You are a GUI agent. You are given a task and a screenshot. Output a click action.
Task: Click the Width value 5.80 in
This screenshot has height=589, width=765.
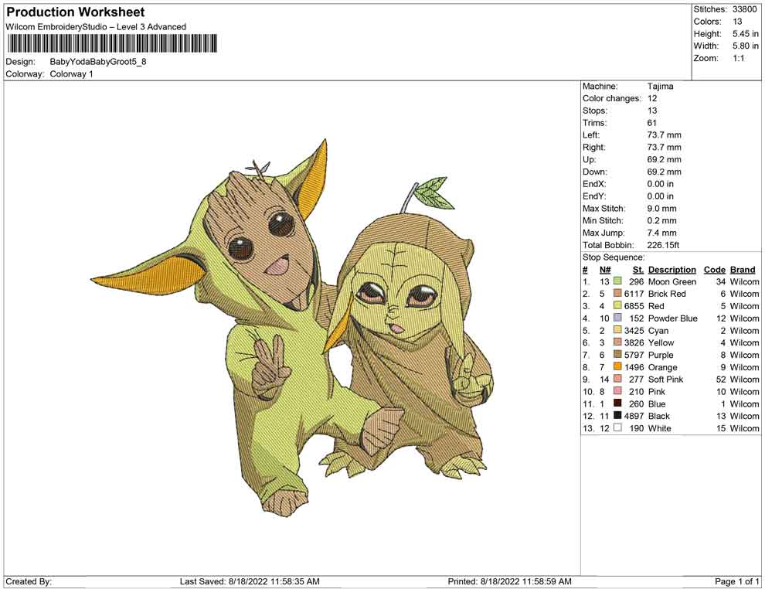pos(746,46)
